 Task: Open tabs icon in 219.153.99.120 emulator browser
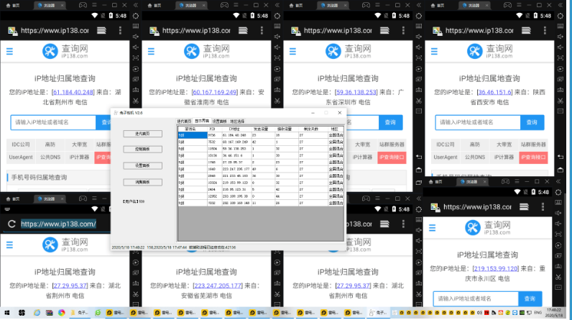(524, 207)
